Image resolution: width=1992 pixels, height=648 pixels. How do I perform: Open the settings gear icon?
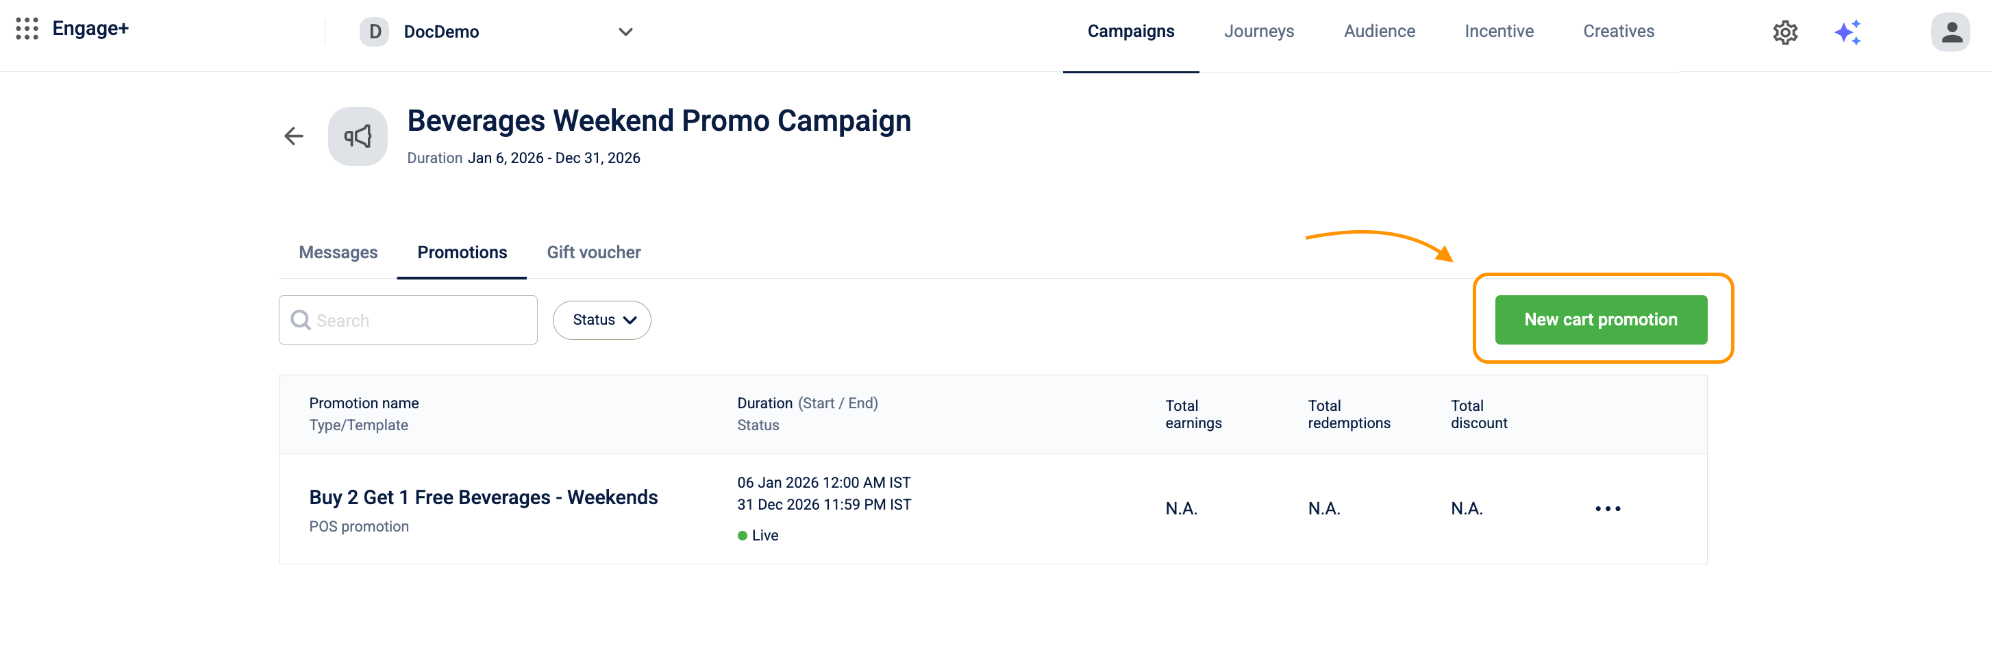[1784, 32]
